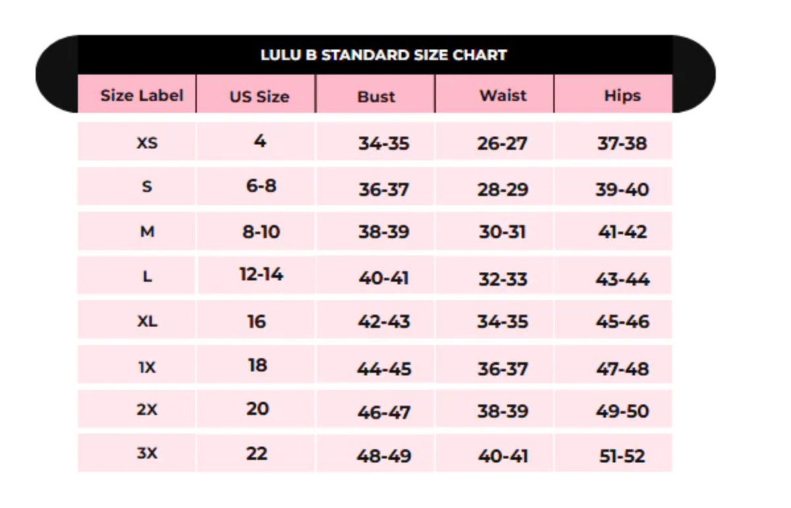Image resolution: width=791 pixels, height=508 pixels.
Task: Select the 3X size label cell
Action: point(147,454)
